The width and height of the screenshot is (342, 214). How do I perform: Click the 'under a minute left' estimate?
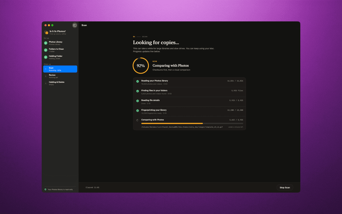coord(236,127)
